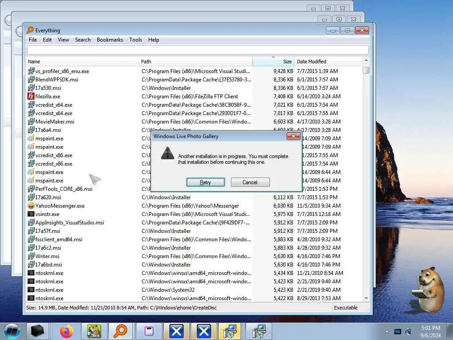Click the 11/5/2010 9:34 AM date cell
The image size is (453, 340).
click(319, 205)
